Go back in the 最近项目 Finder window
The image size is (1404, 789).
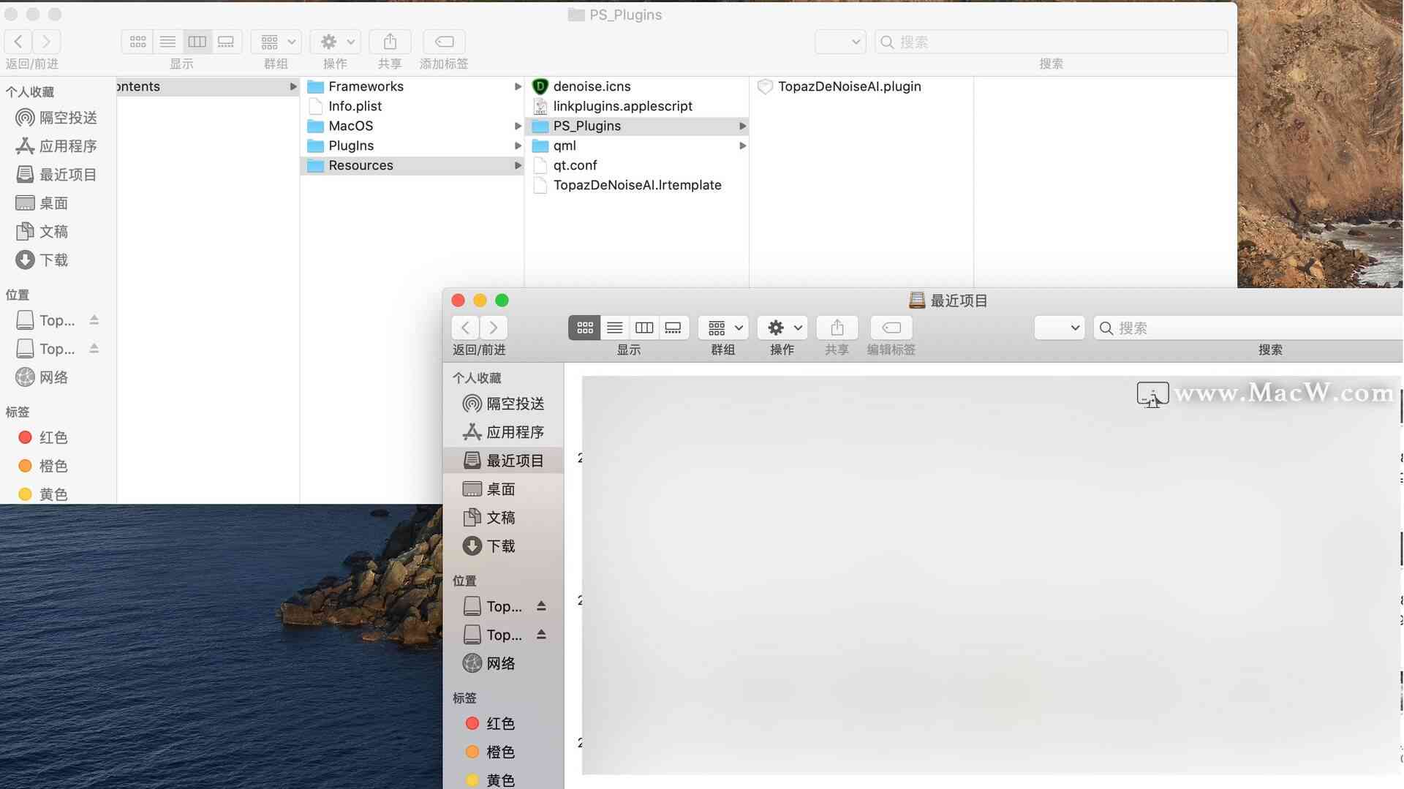[x=465, y=328]
